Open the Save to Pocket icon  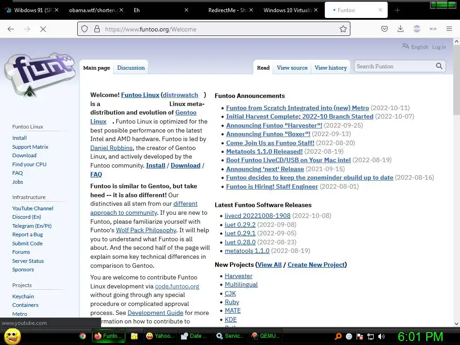pyautogui.click(x=385, y=29)
